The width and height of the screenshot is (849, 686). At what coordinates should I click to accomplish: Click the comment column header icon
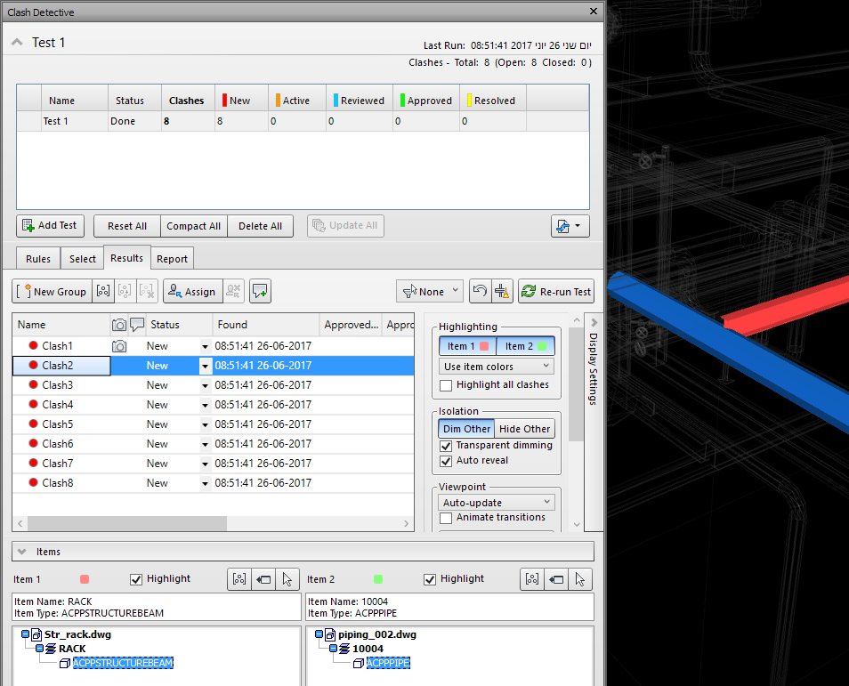[x=137, y=325]
